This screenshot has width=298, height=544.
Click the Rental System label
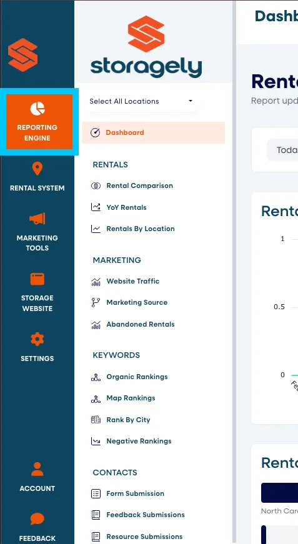point(37,188)
